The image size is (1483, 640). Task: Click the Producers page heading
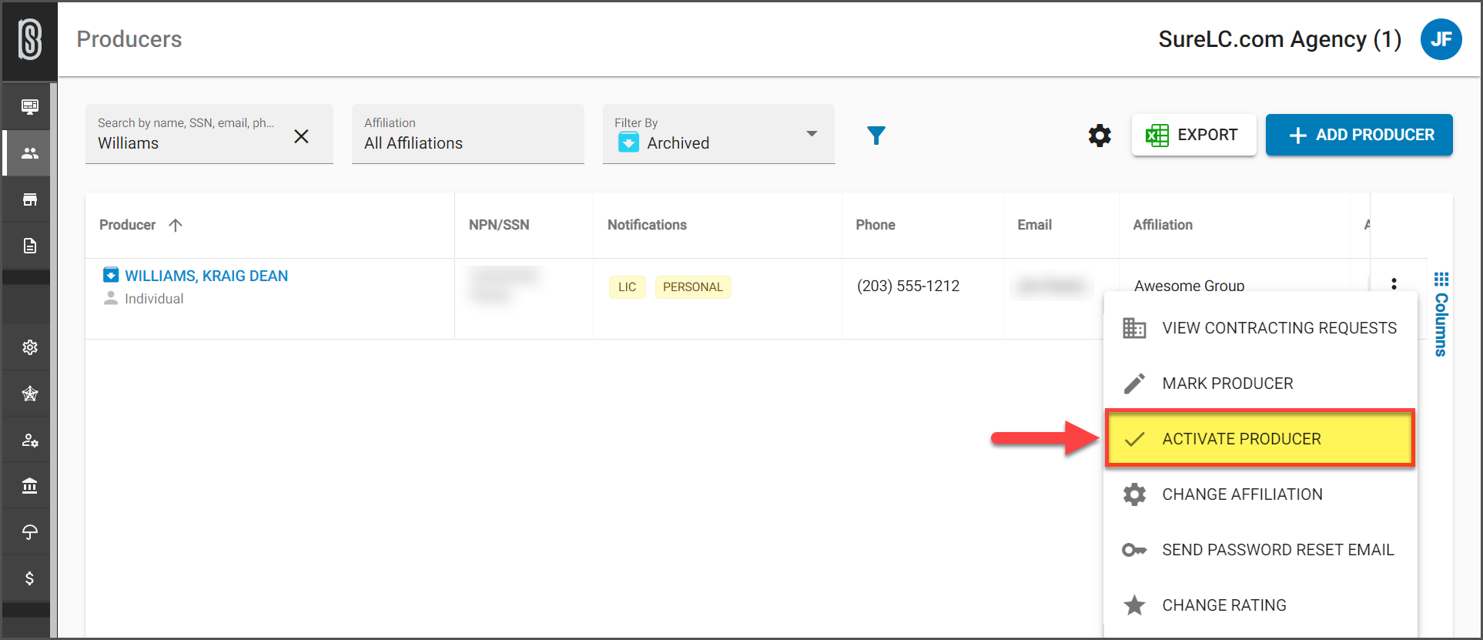129,39
